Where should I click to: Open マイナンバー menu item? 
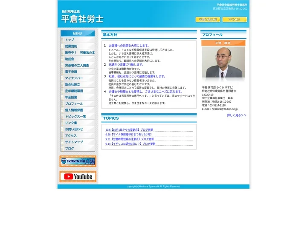pyautogui.click(x=78, y=78)
